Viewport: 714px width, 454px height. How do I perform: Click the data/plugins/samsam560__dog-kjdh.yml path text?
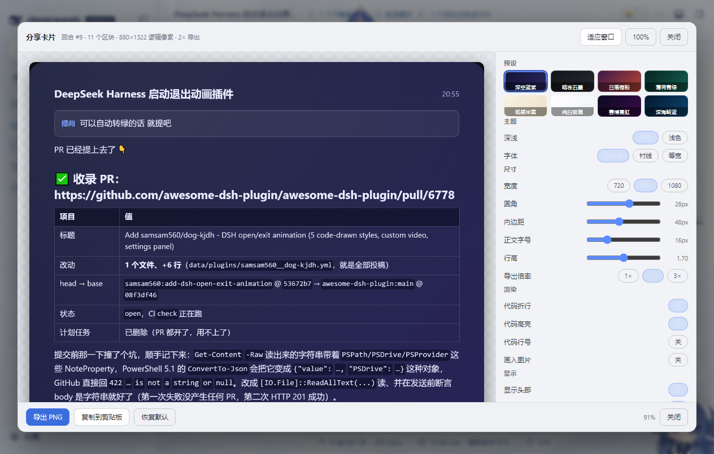pos(260,265)
